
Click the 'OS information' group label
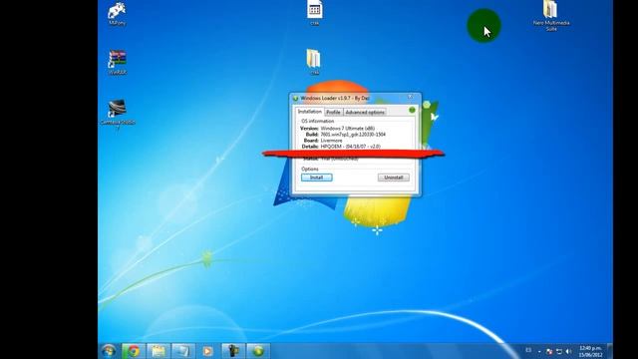[317, 122]
